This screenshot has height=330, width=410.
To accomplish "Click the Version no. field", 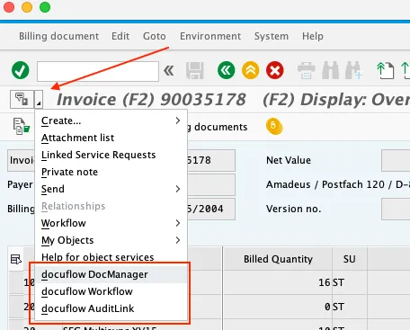I will (396, 209).
